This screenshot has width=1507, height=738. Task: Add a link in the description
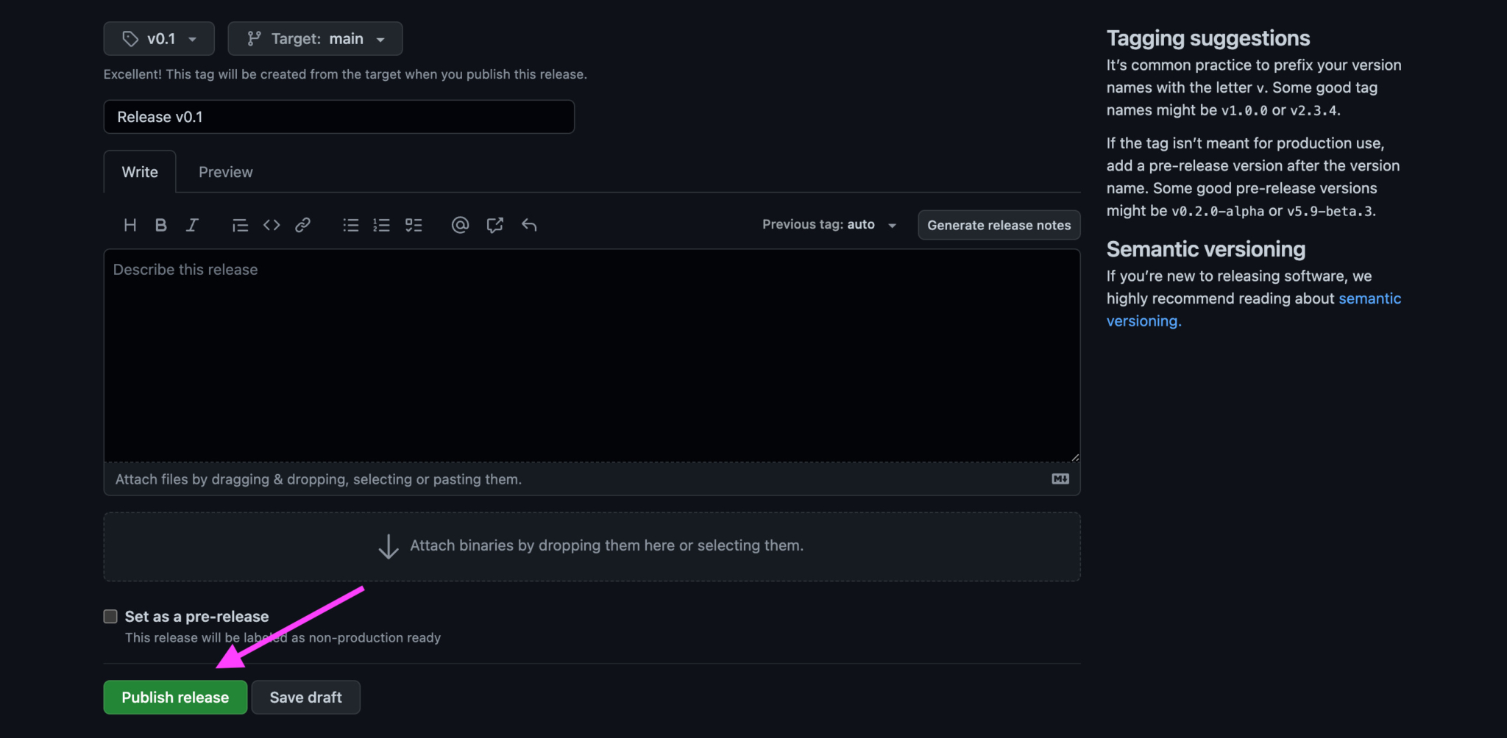(x=302, y=225)
